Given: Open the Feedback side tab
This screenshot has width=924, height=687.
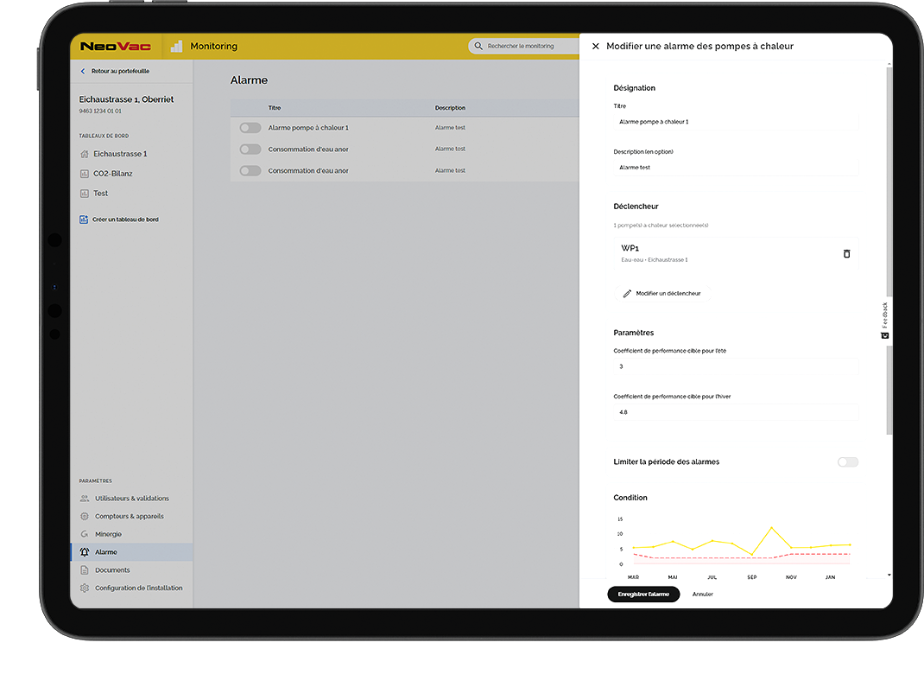Looking at the screenshot, I should coord(884,320).
